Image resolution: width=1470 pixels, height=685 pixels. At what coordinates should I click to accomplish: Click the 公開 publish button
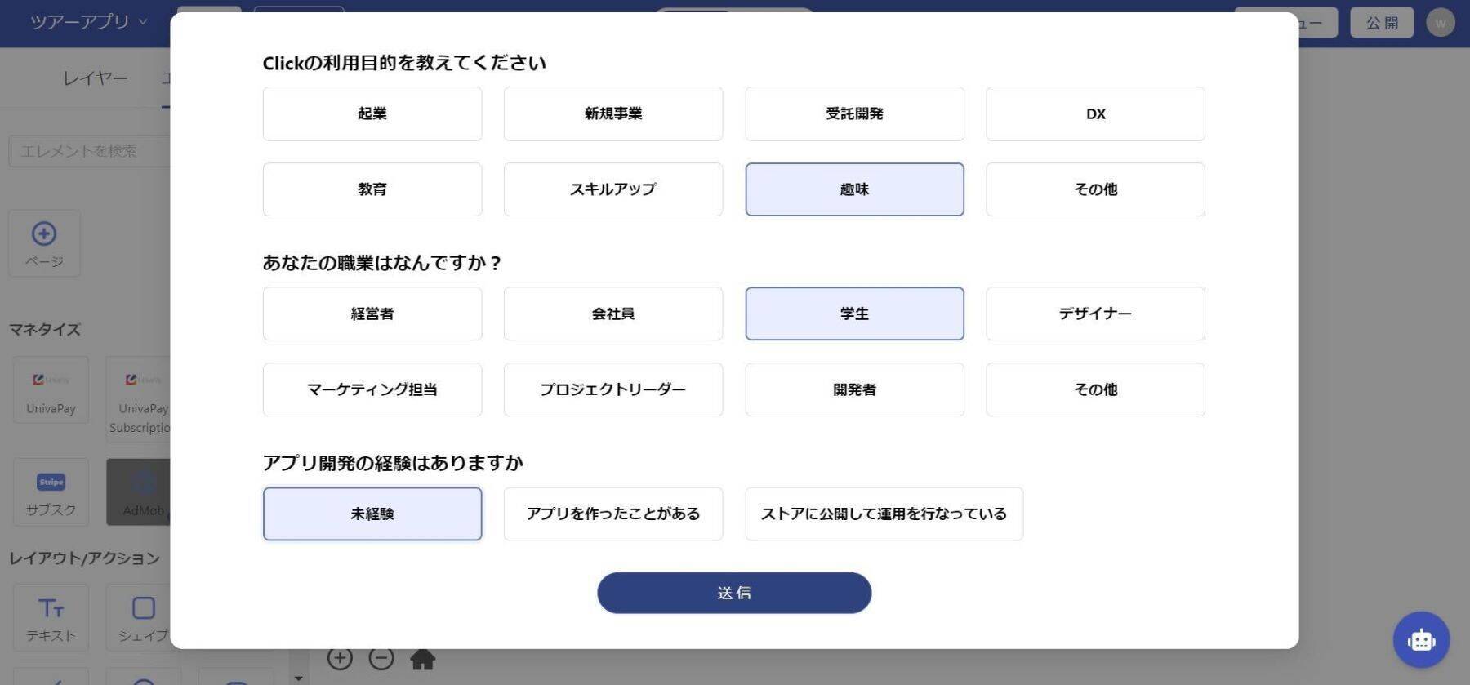click(1382, 22)
